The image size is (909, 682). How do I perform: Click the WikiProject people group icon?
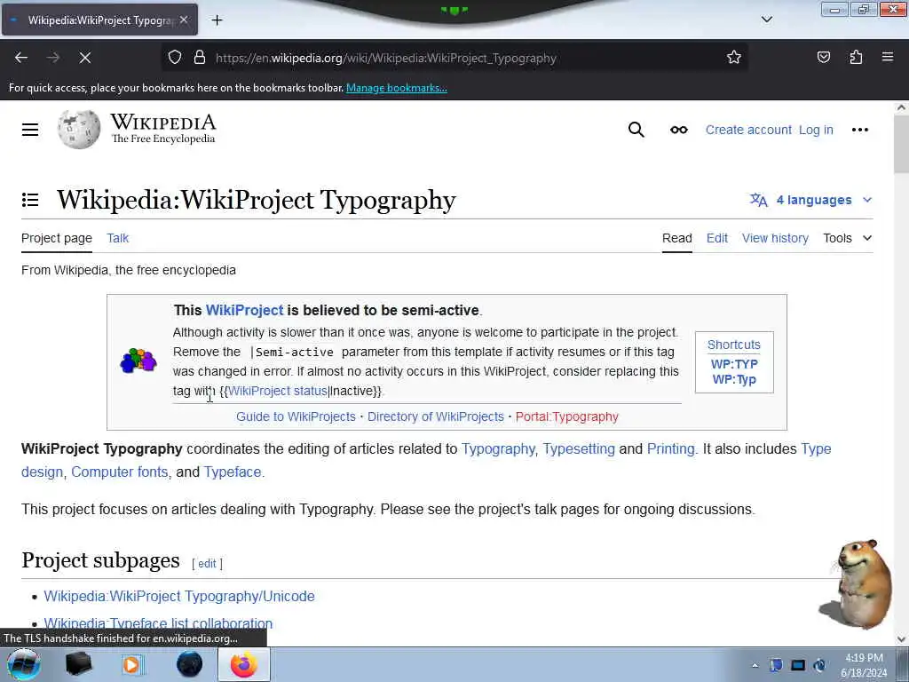[x=138, y=361]
